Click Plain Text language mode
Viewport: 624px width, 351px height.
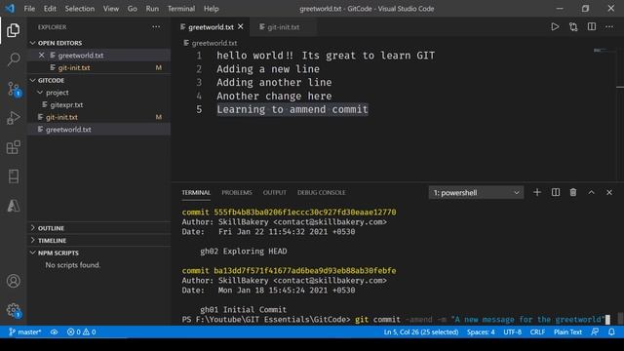pyautogui.click(x=567, y=331)
